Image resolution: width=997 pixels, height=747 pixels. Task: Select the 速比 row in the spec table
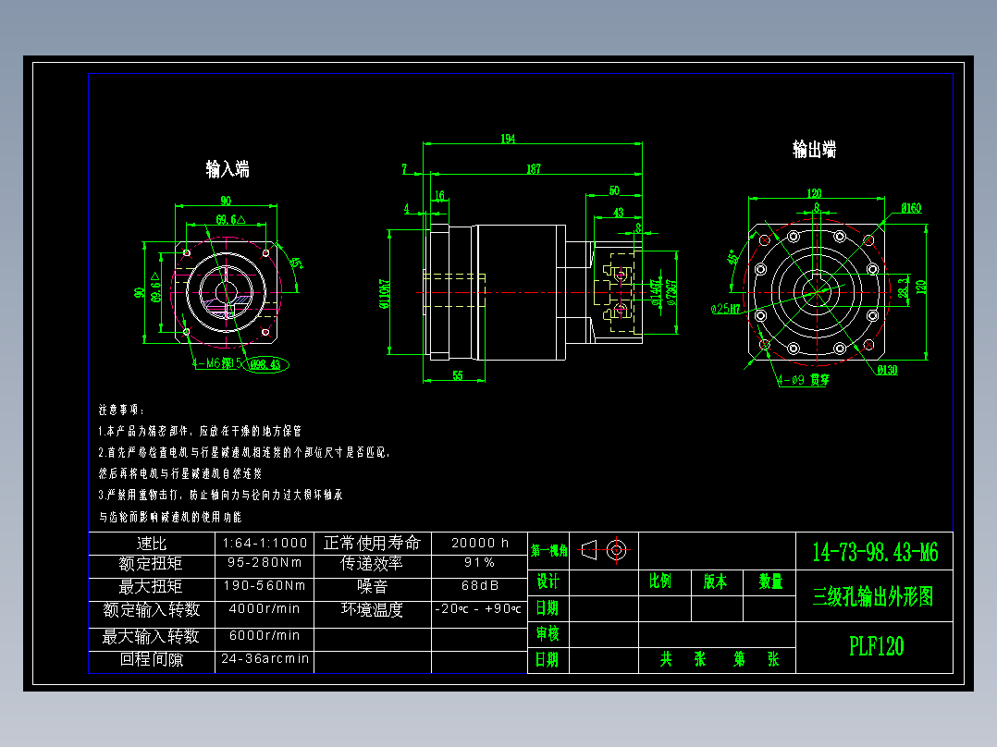151,544
